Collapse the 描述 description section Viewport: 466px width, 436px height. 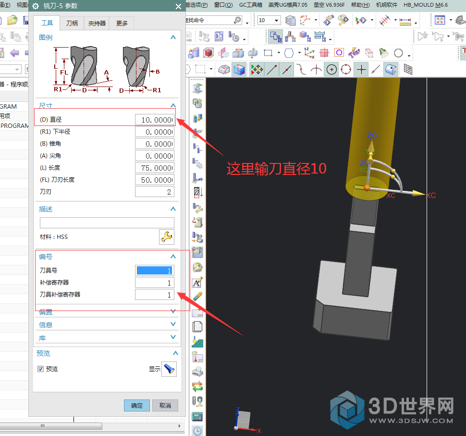pyautogui.click(x=173, y=209)
